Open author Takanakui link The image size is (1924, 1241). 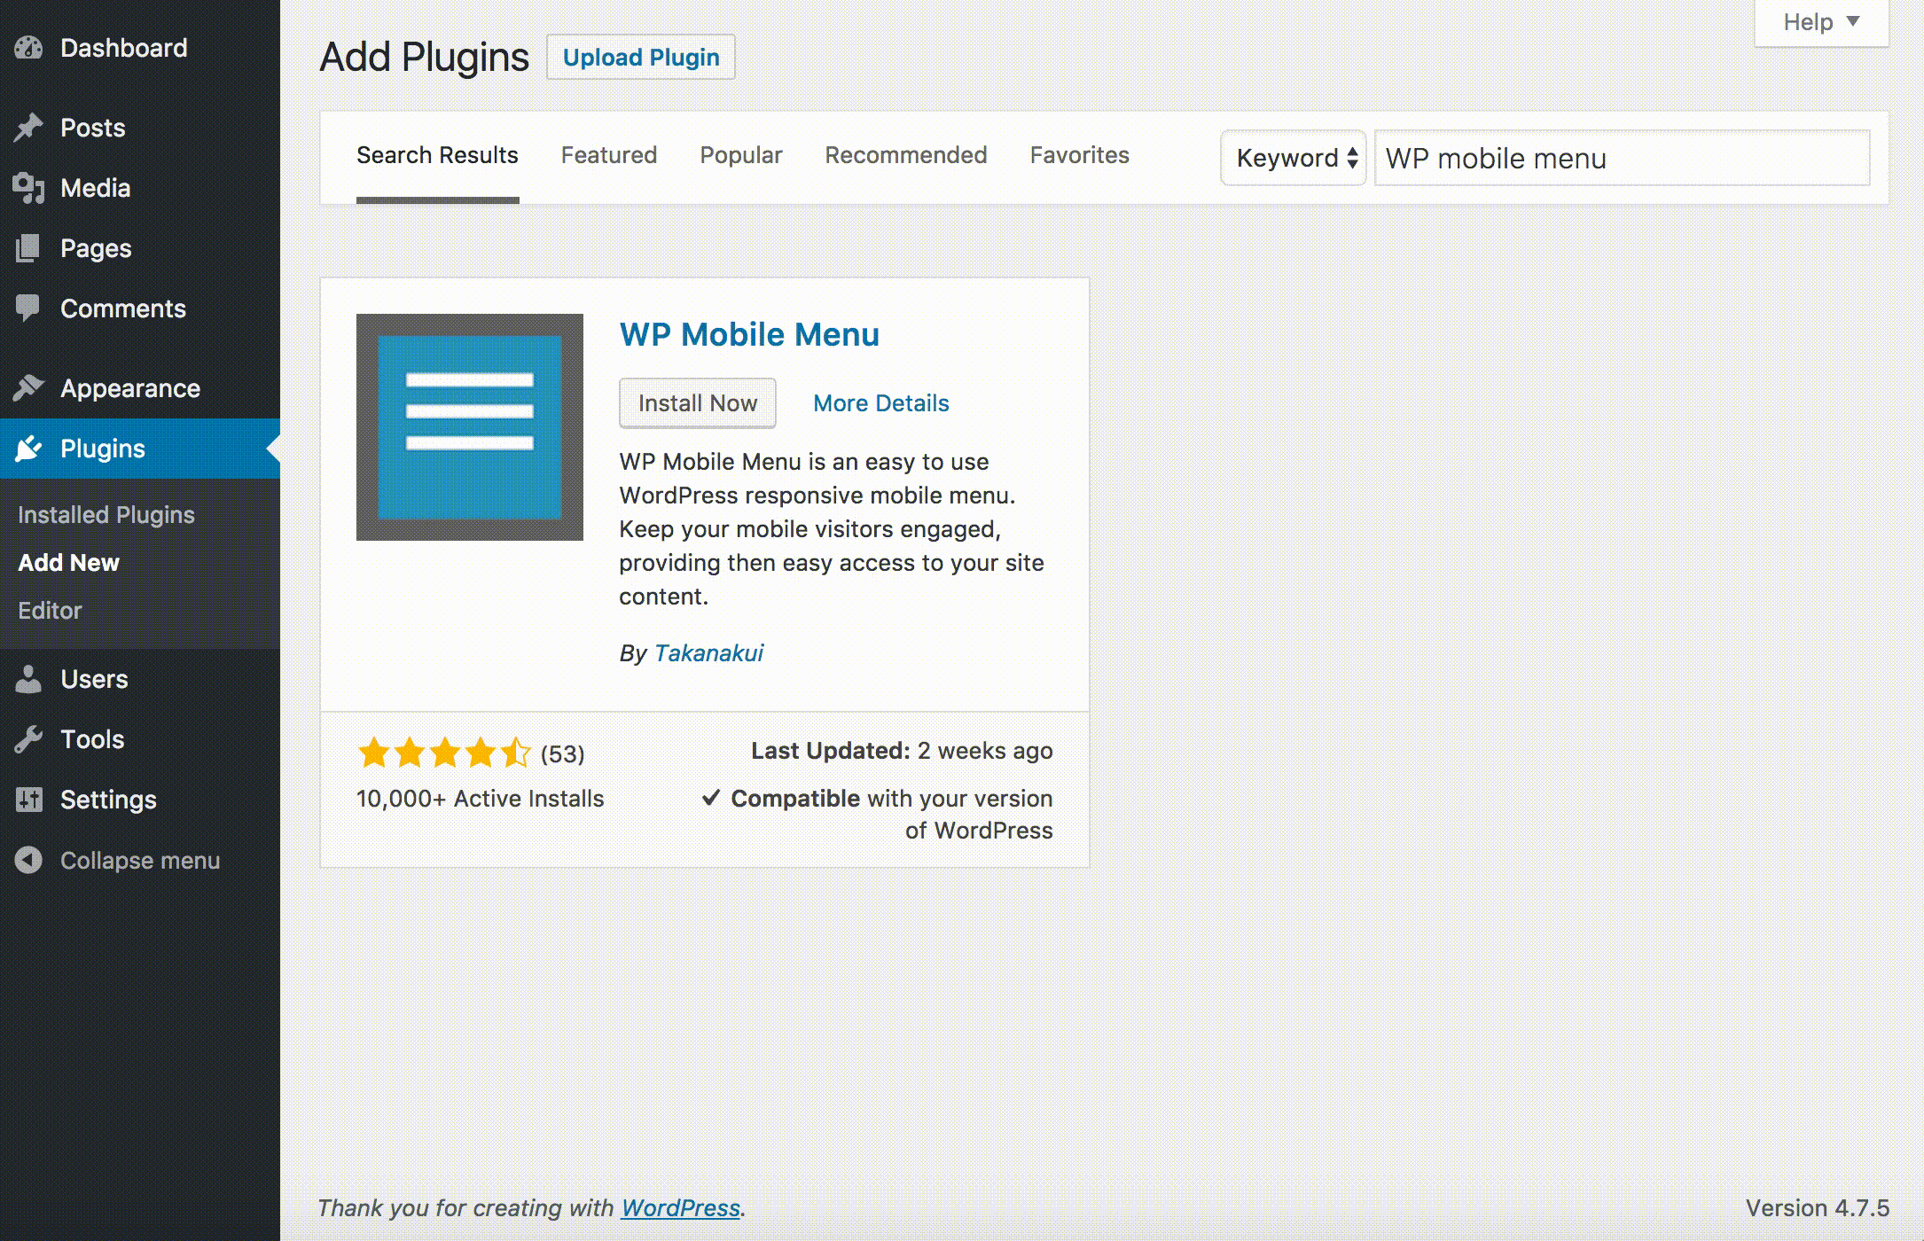[x=708, y=653]
